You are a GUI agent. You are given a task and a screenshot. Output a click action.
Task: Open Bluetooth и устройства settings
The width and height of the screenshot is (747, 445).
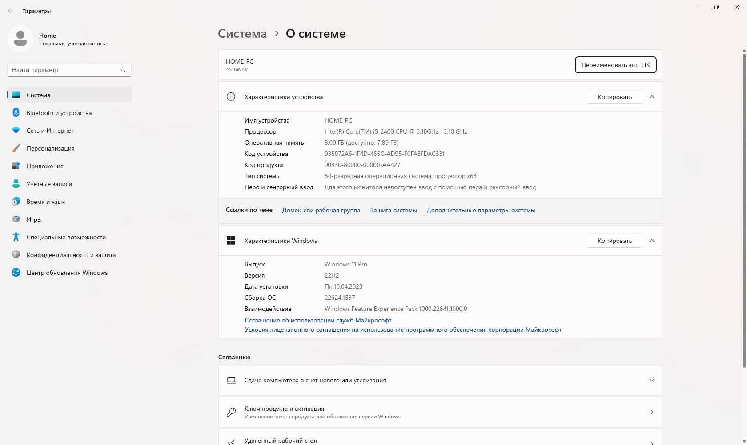click(69, 113)
